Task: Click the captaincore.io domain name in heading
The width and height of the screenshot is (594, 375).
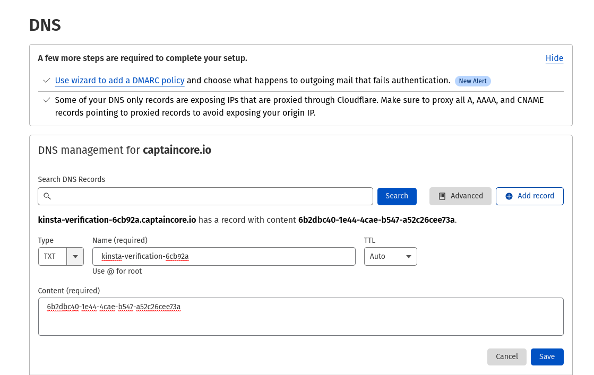Action: 177,150
